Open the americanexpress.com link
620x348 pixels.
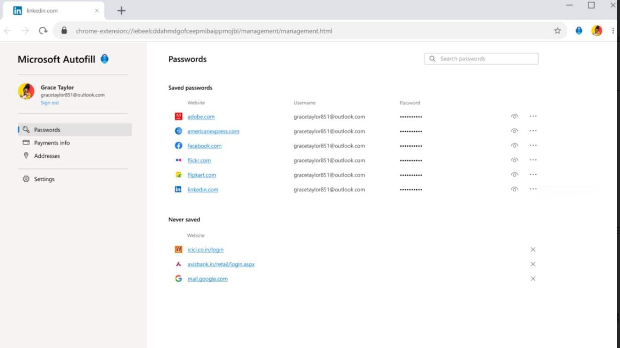point(213,131)
